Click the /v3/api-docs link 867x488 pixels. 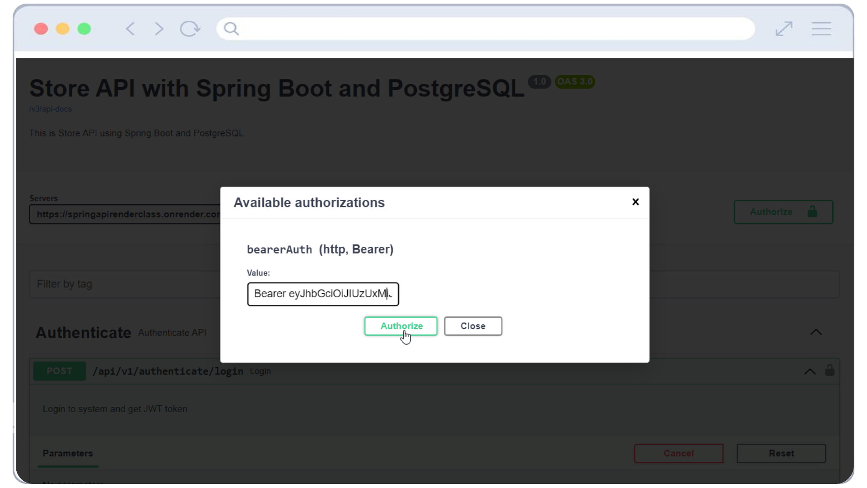point(50,109)
